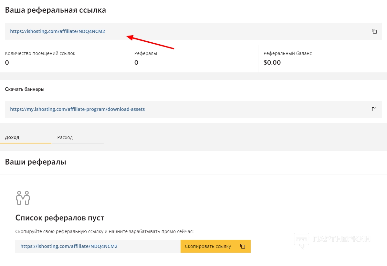Click the Ваши рефералы heading

click(x=36, y=162)
